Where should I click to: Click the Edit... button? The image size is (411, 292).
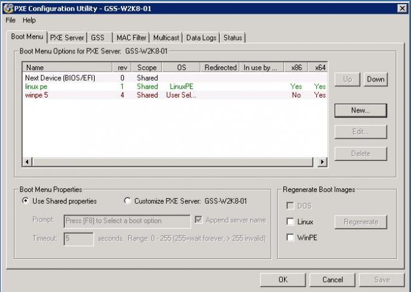tap(361, 132)
